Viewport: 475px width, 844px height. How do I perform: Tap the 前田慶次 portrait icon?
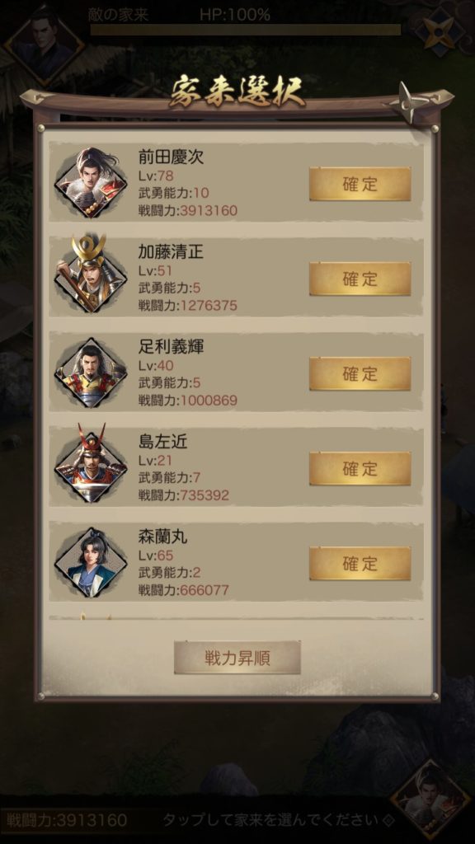91,183
